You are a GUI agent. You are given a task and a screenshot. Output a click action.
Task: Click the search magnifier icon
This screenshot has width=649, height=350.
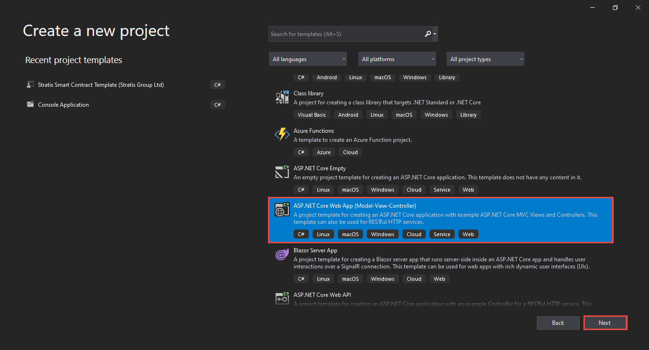click(x=428, y=34)
